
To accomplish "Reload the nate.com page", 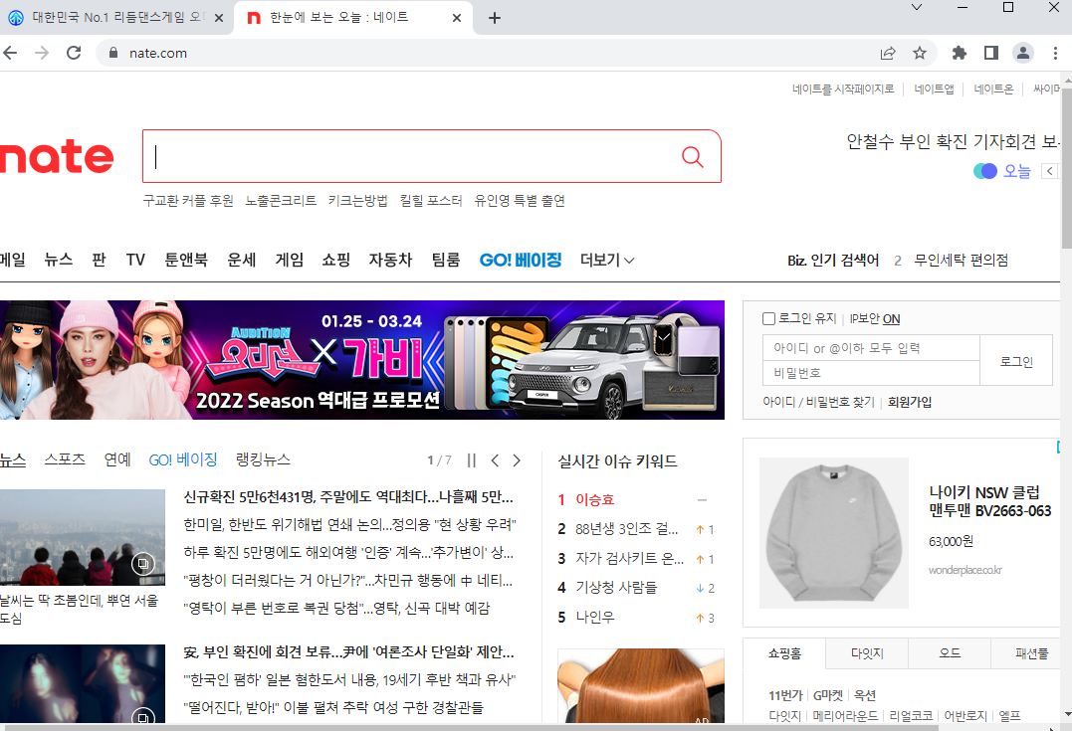I will tap(74, 53).
